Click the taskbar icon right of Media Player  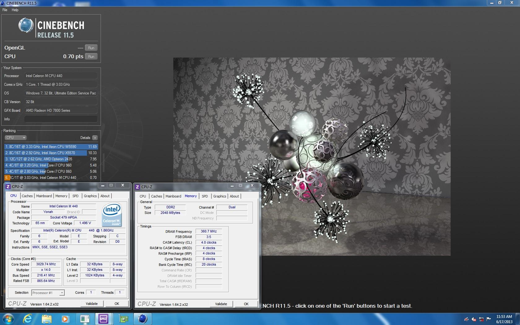[84, 318]
